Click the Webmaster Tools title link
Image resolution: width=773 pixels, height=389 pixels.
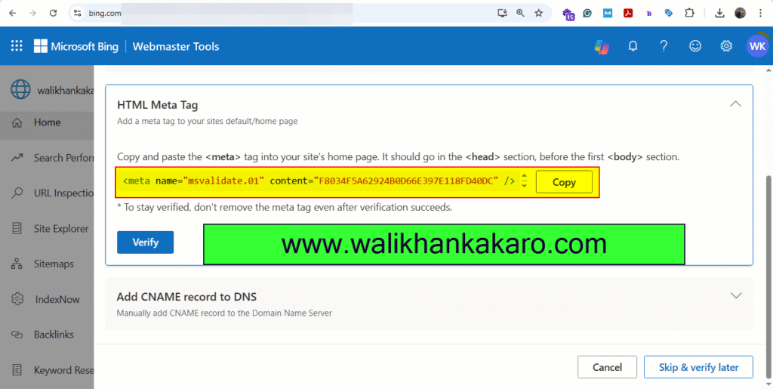click(x=176, y=46)
